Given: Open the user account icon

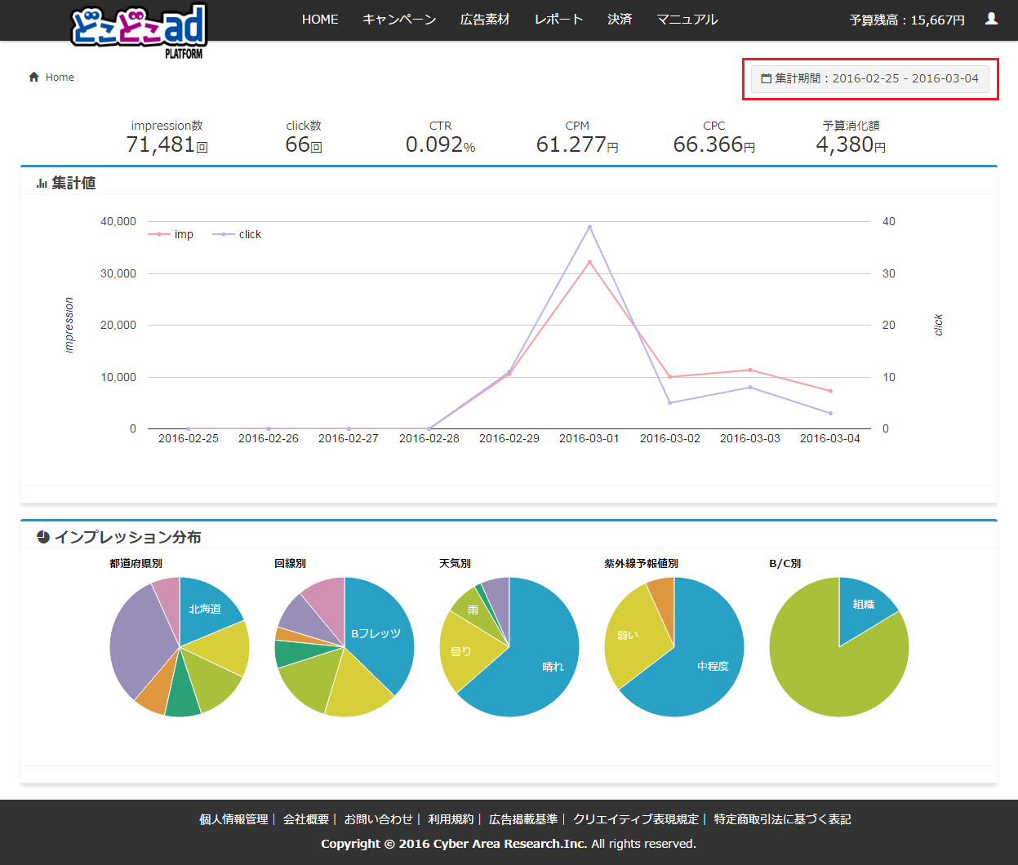Looking at the screenshot, I should click(x=991, y=19).
